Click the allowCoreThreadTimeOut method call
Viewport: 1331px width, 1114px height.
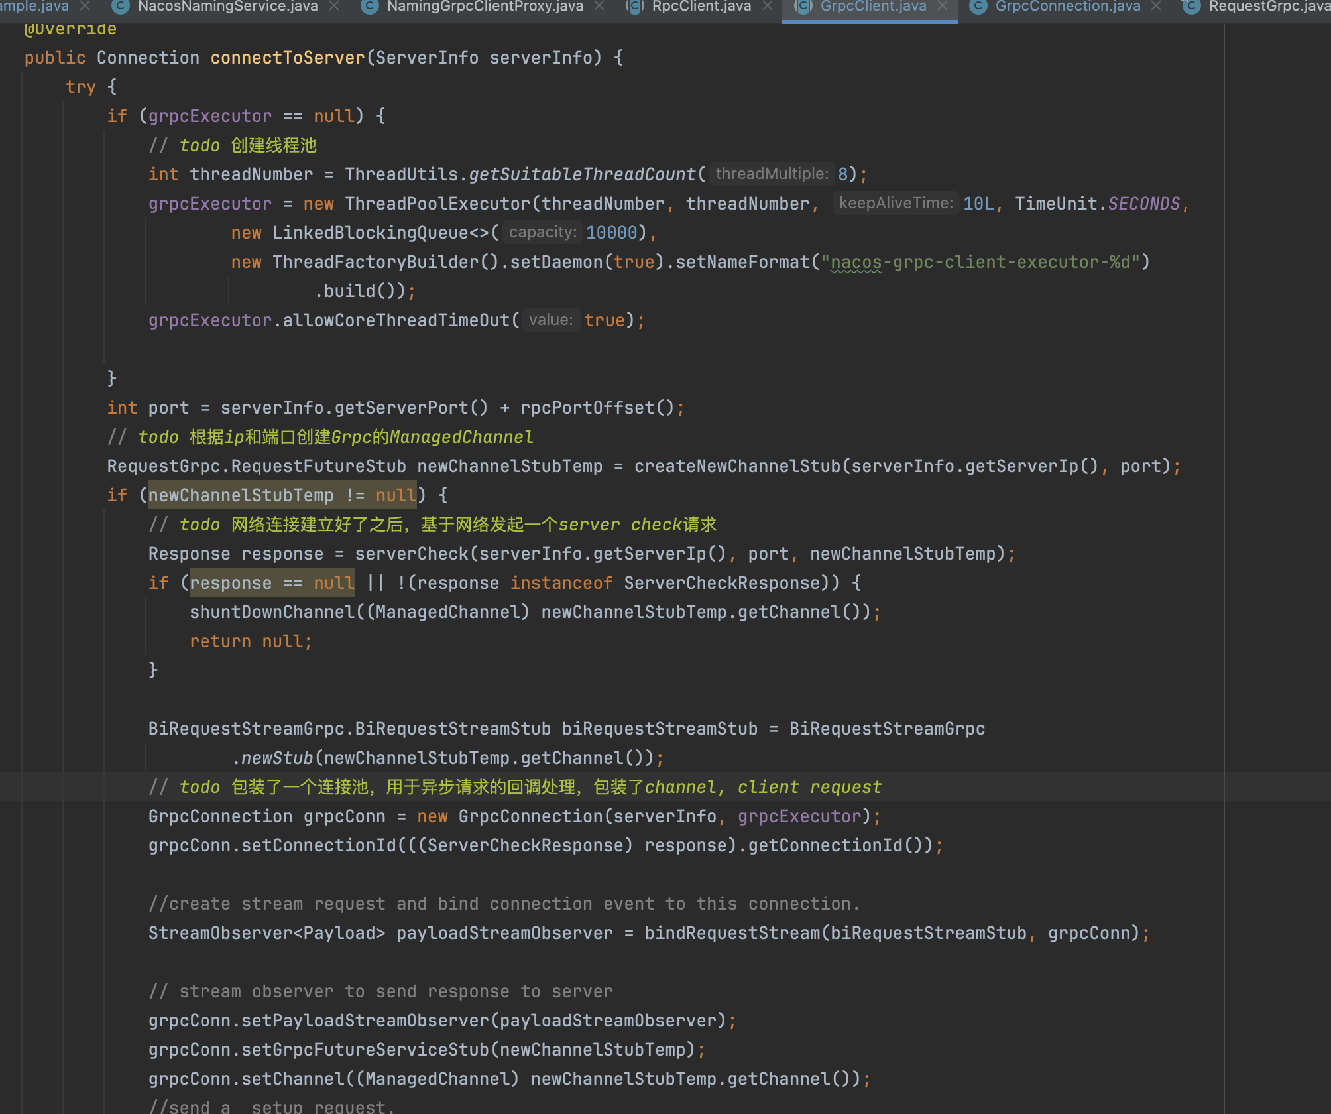click(396, 320)
